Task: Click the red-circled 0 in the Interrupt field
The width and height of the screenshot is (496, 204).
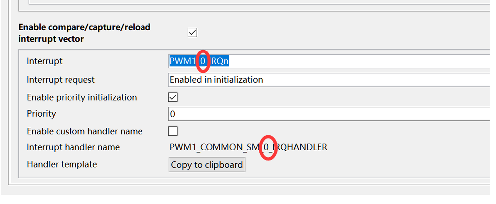Action: pos(203,61)
